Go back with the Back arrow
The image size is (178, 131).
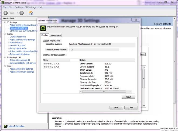pos(6,13)
